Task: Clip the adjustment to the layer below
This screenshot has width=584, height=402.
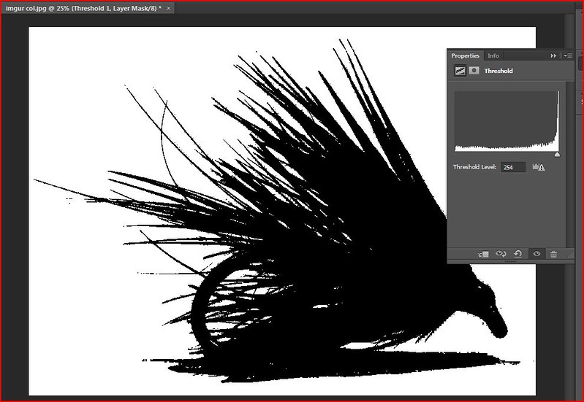Action: [x=483, y=254]
